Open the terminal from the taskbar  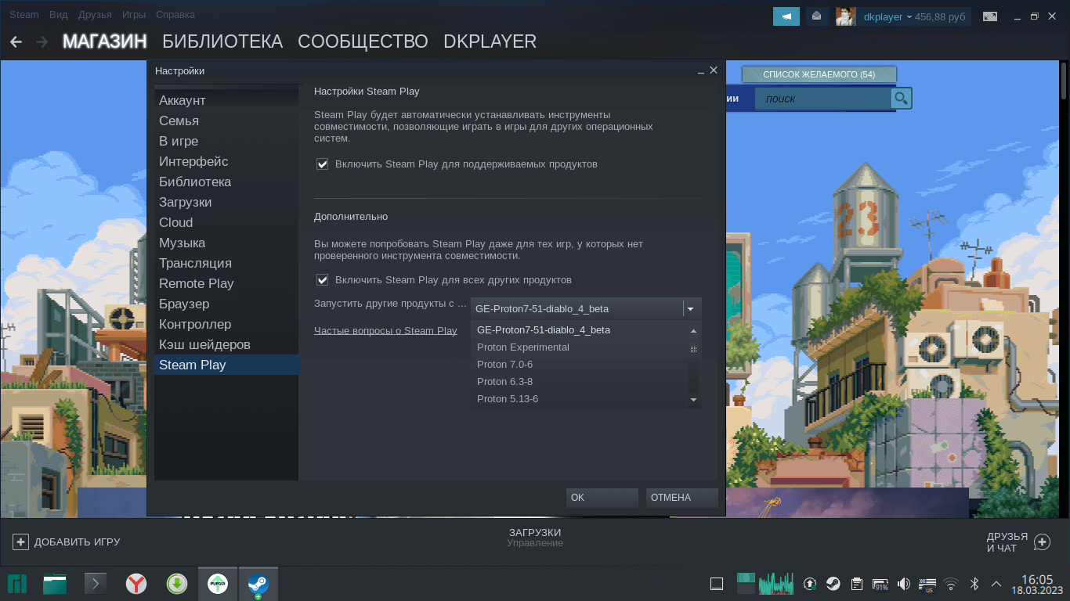point(96,584)
